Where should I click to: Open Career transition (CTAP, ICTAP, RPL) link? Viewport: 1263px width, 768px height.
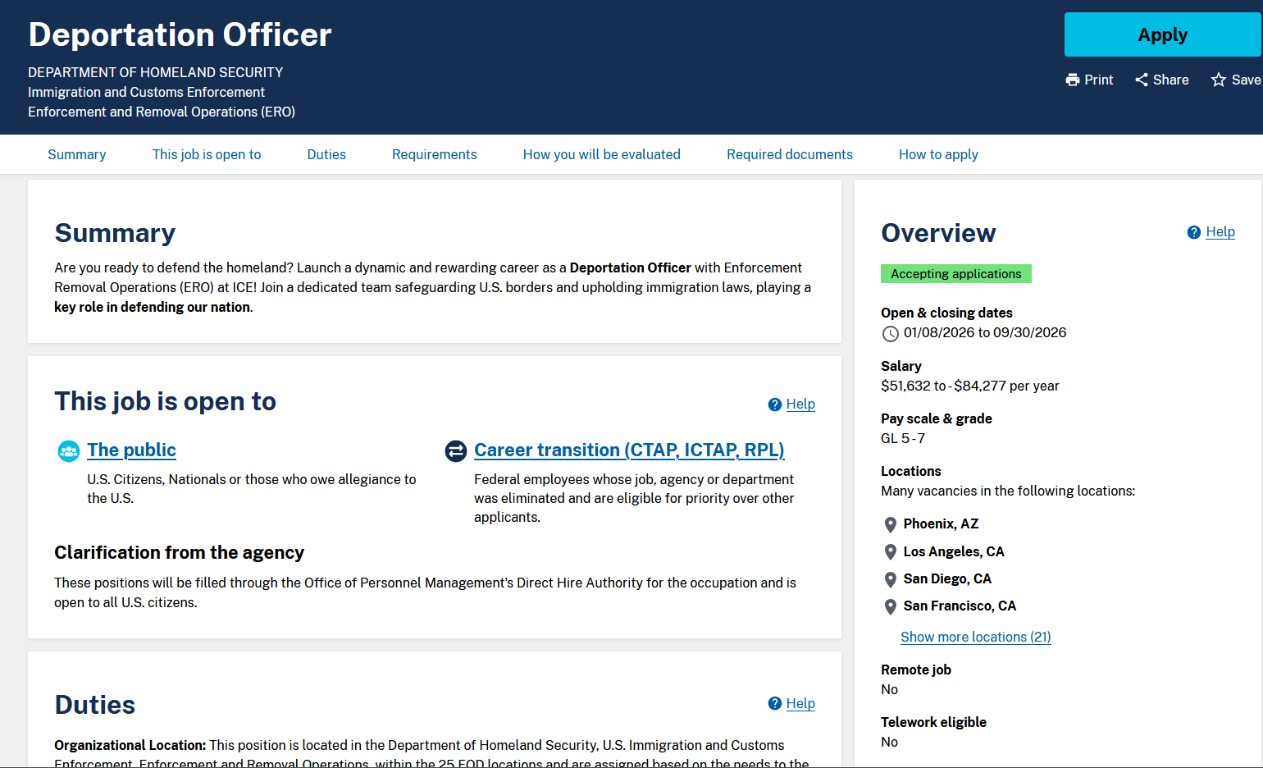tap(629, 450)
